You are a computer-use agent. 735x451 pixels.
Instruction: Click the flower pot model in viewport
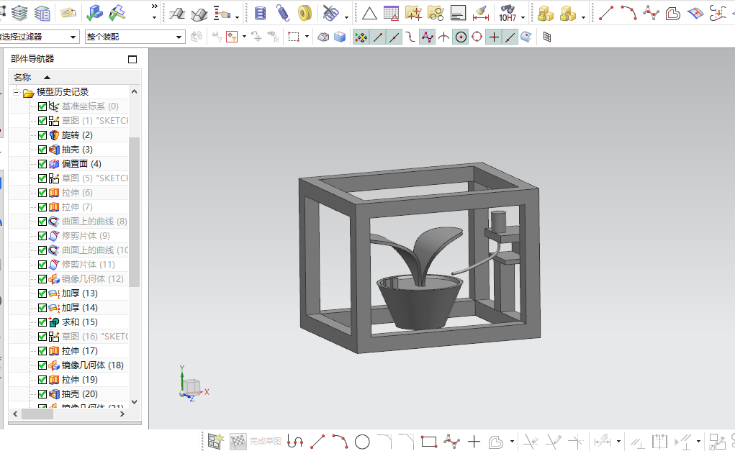pyautogui.click(x=419, y=301)
